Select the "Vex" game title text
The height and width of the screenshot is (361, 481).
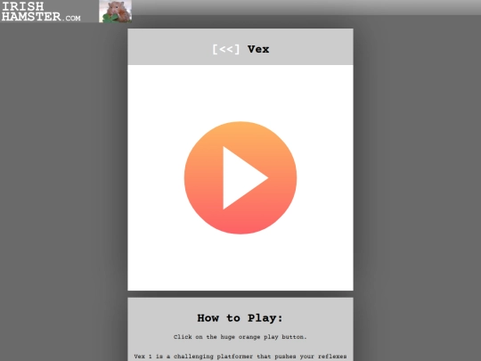258,49
